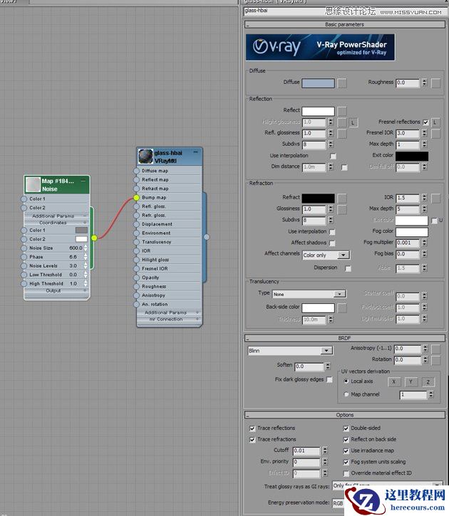
Task: Enable Affect shadows checkbox
Action: 332,243
